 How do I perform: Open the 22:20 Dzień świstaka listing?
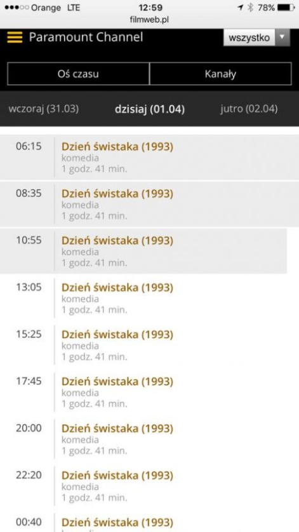tap(150, 486)
